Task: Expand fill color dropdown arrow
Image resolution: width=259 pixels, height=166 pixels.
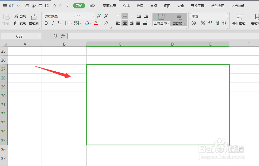Action: (x=91, y=23)
